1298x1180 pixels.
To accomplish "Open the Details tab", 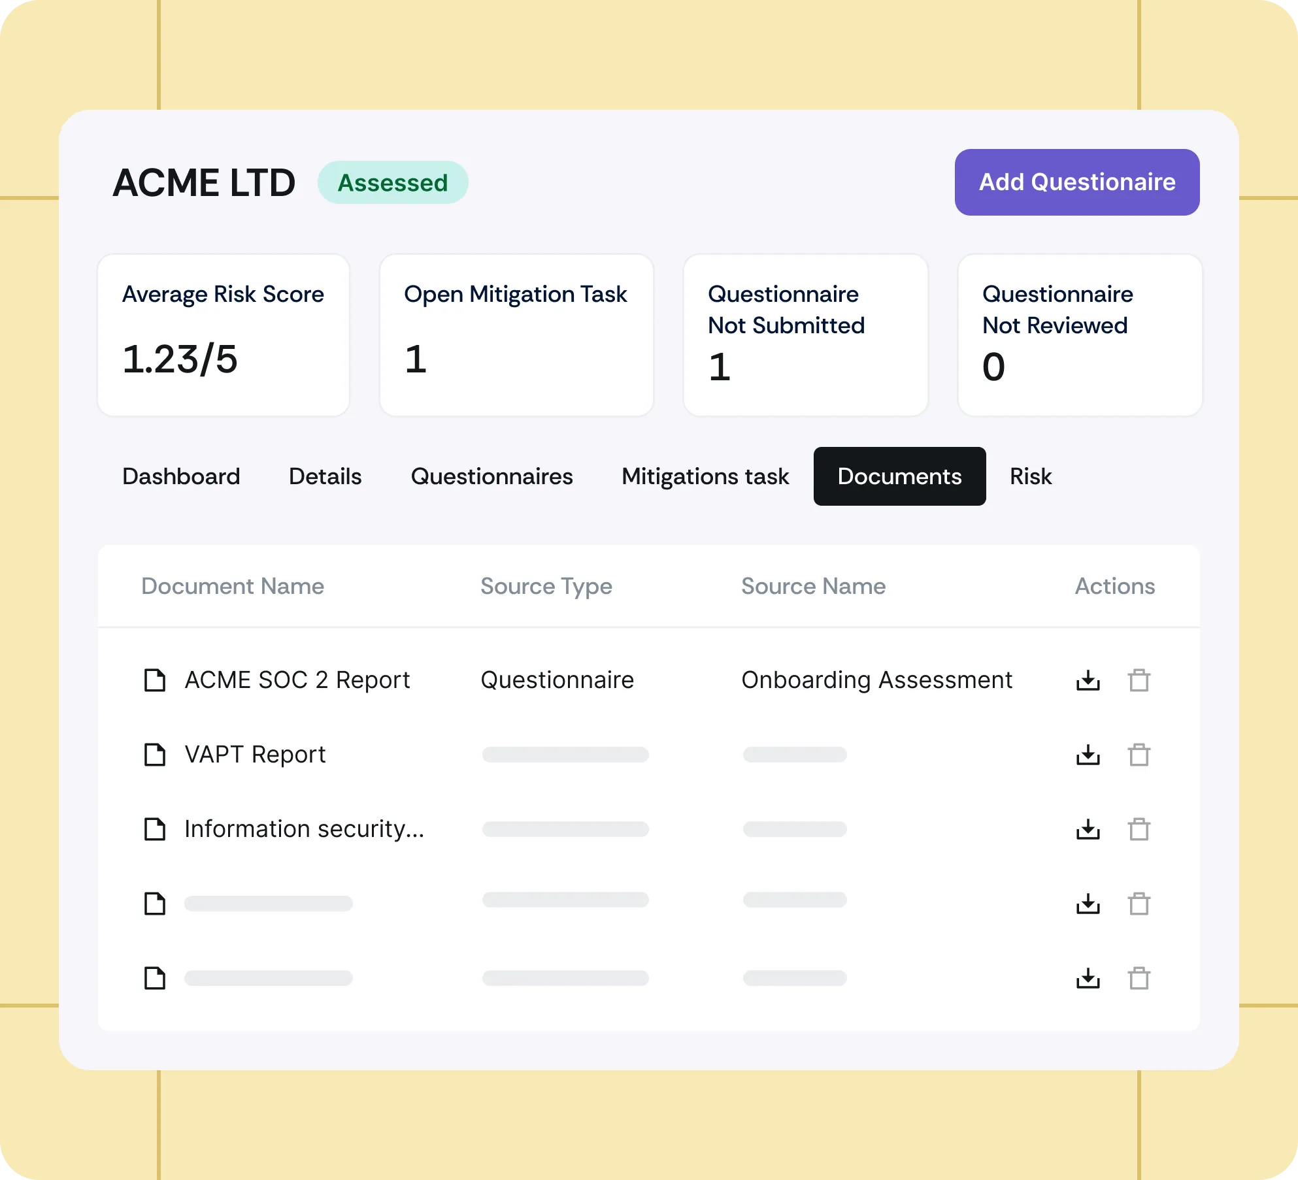I will (x=325, y=476).
